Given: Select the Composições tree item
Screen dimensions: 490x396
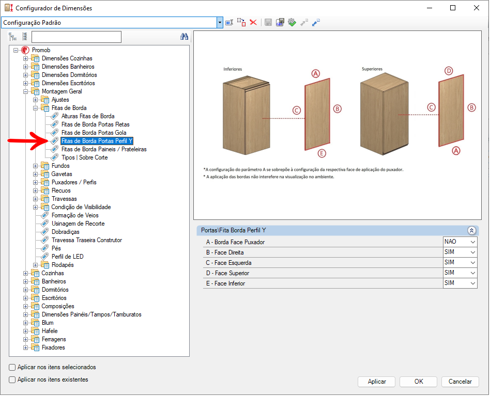Looking at the screenshot, I should (x=58, y=306).
